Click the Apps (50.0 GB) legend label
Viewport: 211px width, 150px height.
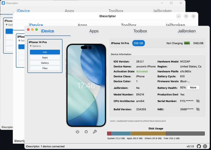[x=135, y=138]
